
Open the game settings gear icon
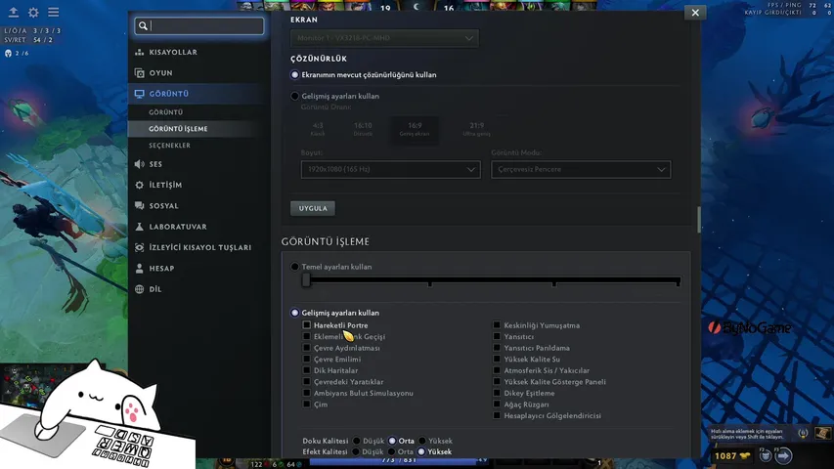coord(33,13)
